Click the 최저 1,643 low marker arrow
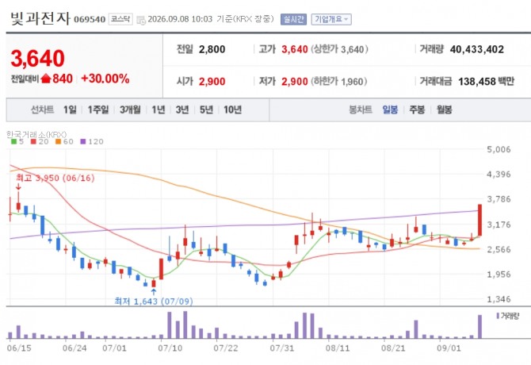 pyautogui.click(x=154, y=291)
